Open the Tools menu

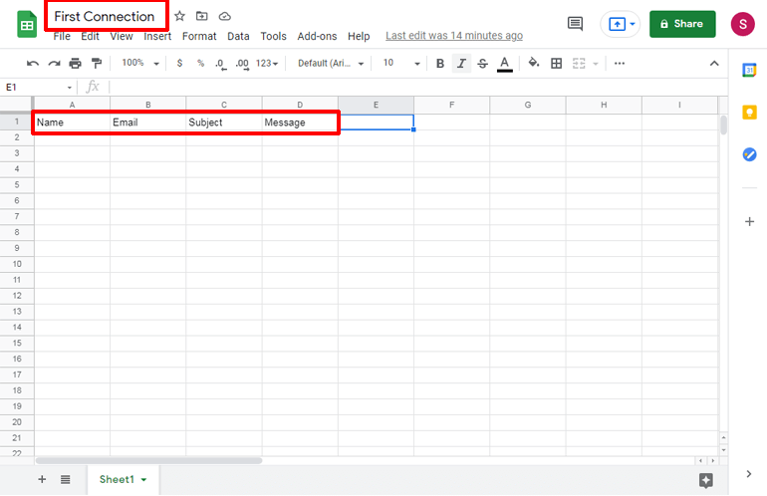pos(273,36)
